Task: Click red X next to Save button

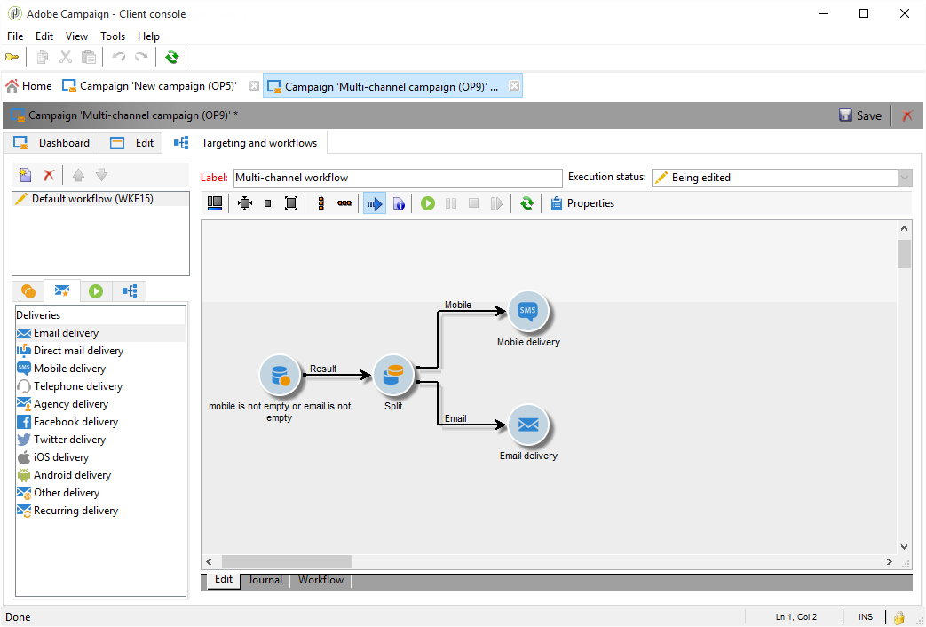Action: (907, 115)
